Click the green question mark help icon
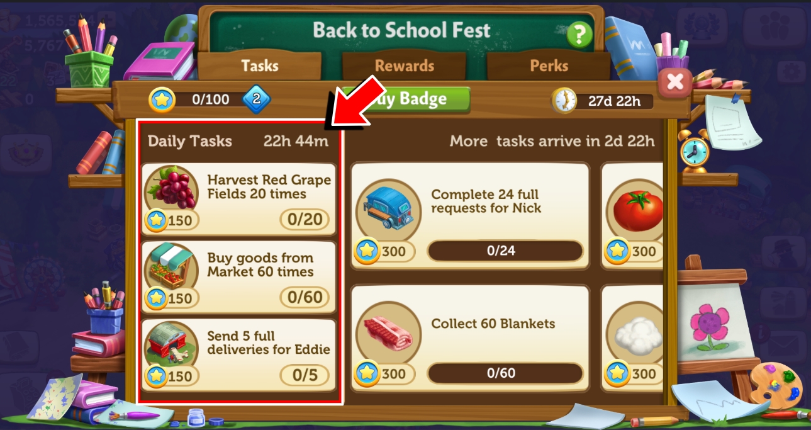The image size is (811, 430). (579, 35)
